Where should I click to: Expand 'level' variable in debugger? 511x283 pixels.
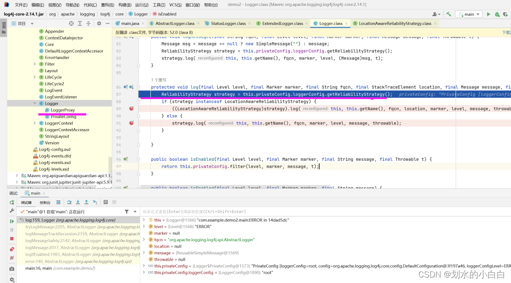point(144,226)
